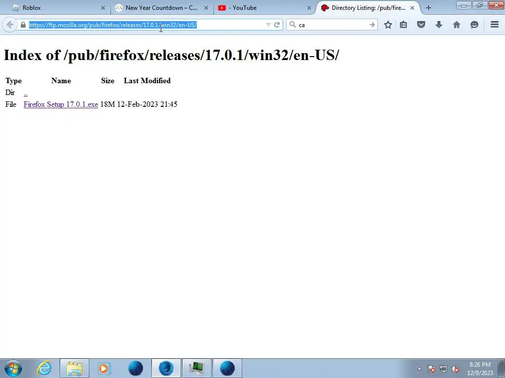This screenshot has height=378, width=505.
Task: Click the '18M' size value
Action: (x=108, y=104)
